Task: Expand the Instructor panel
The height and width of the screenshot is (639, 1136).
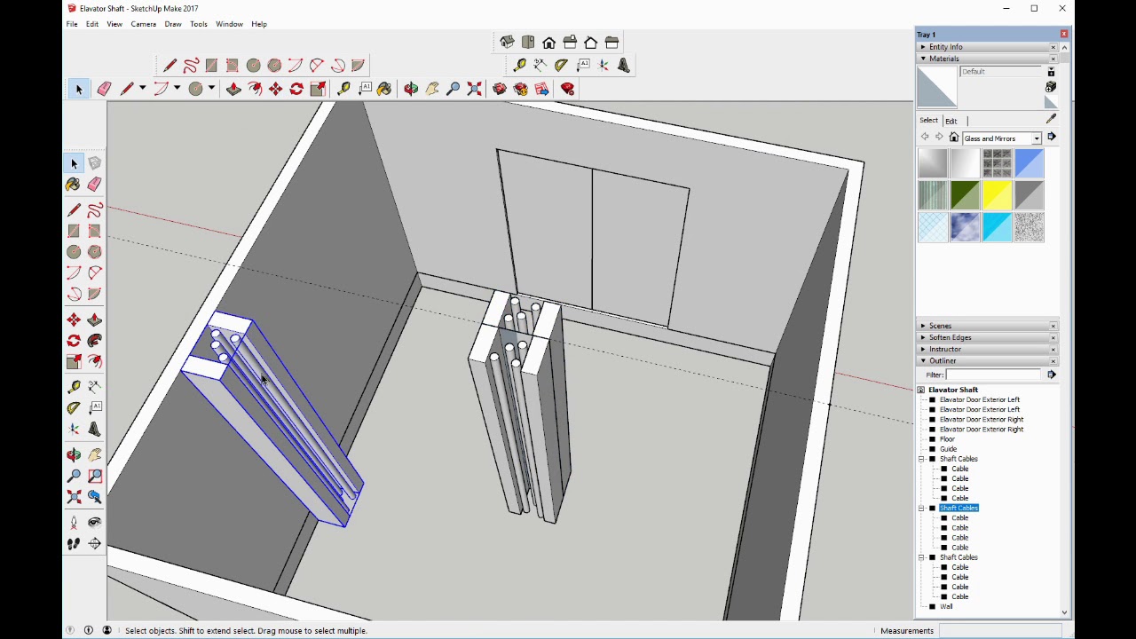Action: (x=923, y=349)
